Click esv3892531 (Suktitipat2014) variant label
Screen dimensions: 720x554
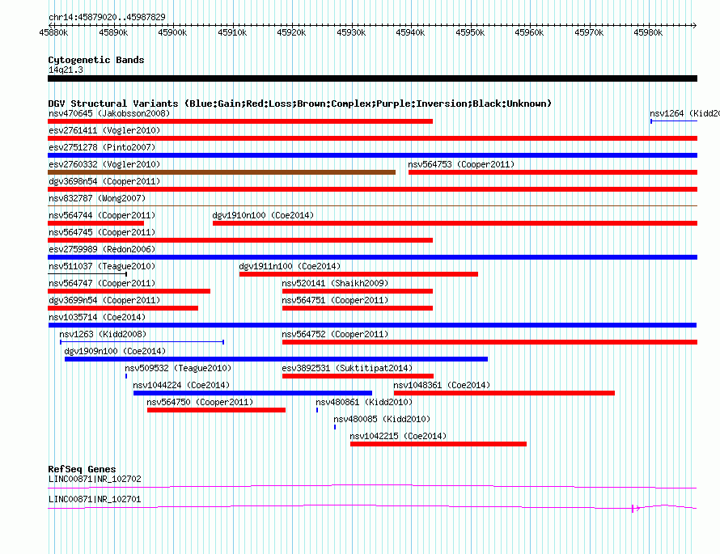pyautogui.click(x=347, y=368)
